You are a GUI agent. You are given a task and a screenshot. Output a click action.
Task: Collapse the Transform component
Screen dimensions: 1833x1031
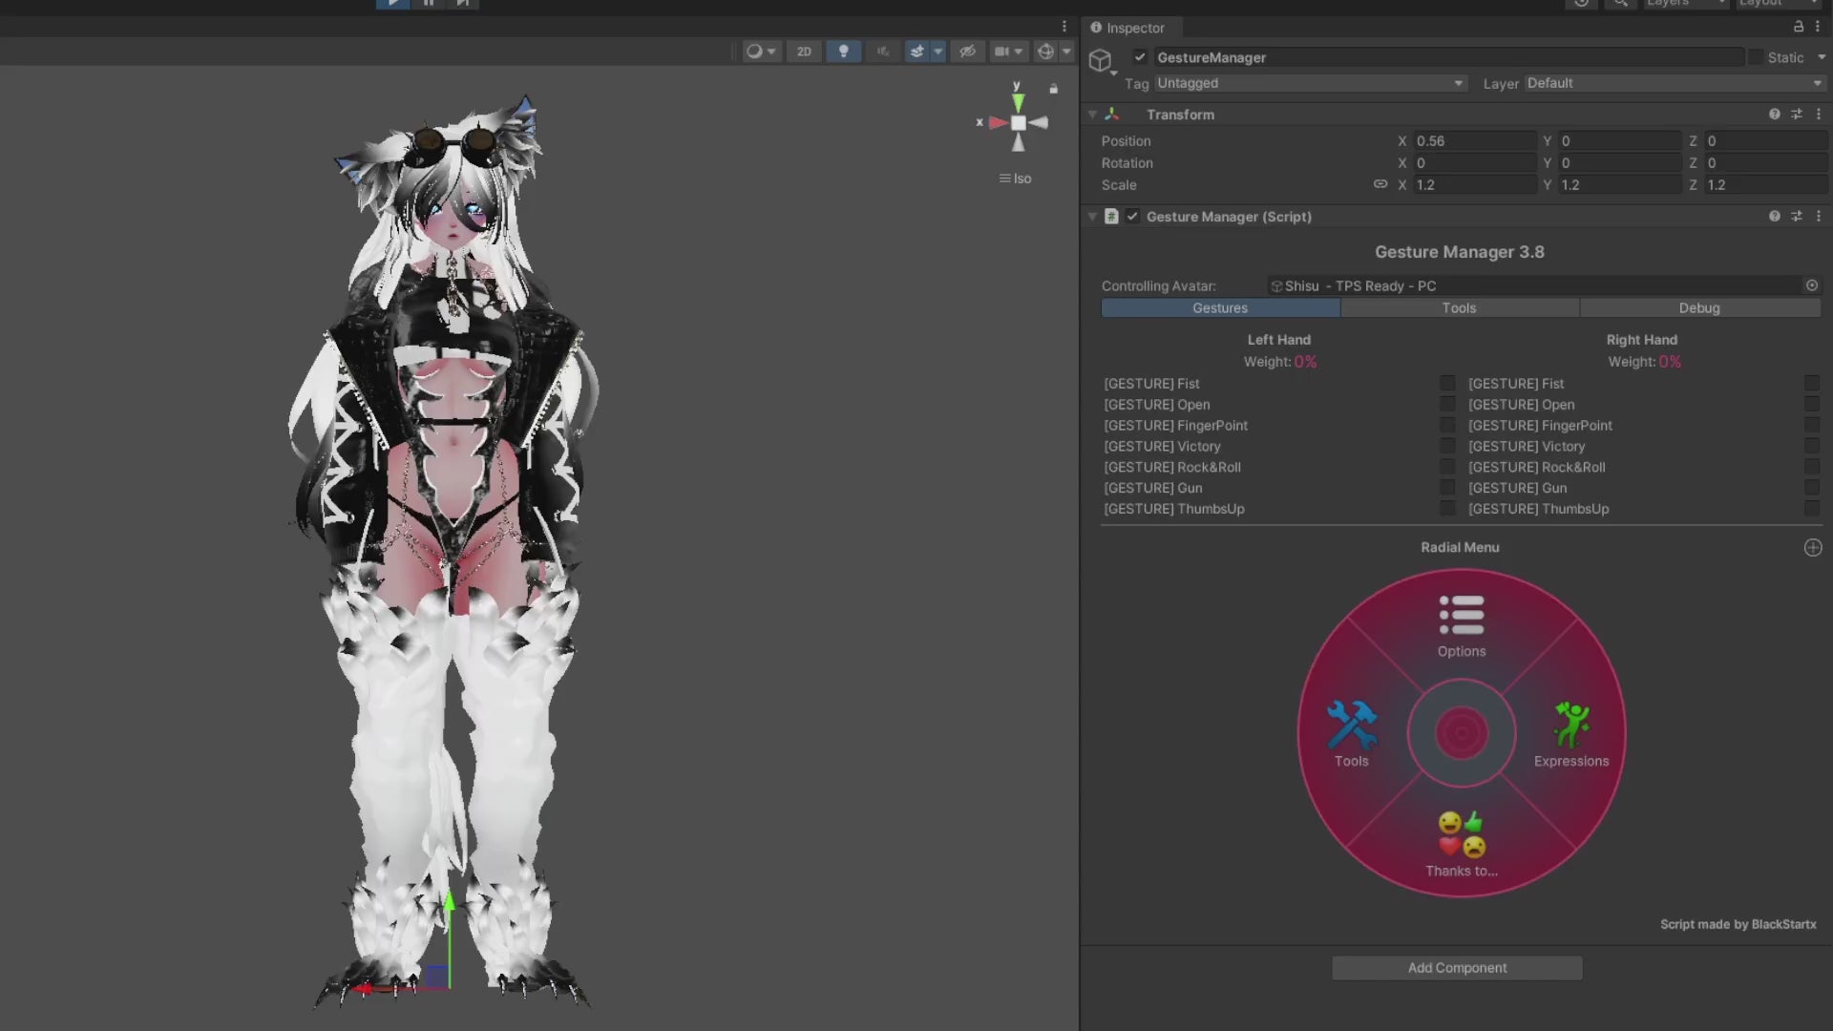click(x=1092, y=115)
